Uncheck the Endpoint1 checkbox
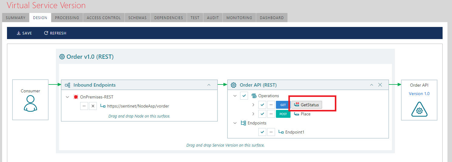 coord(262,132)
